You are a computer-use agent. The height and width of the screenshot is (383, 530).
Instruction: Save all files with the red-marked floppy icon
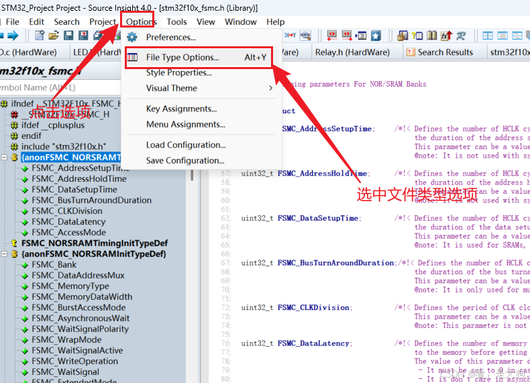[83, 36]
